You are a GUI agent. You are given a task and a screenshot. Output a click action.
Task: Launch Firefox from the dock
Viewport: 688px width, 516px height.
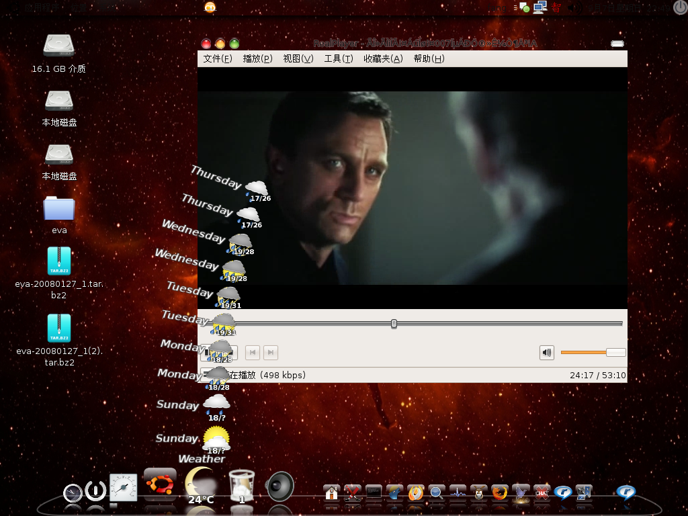[x=500, y=492]
